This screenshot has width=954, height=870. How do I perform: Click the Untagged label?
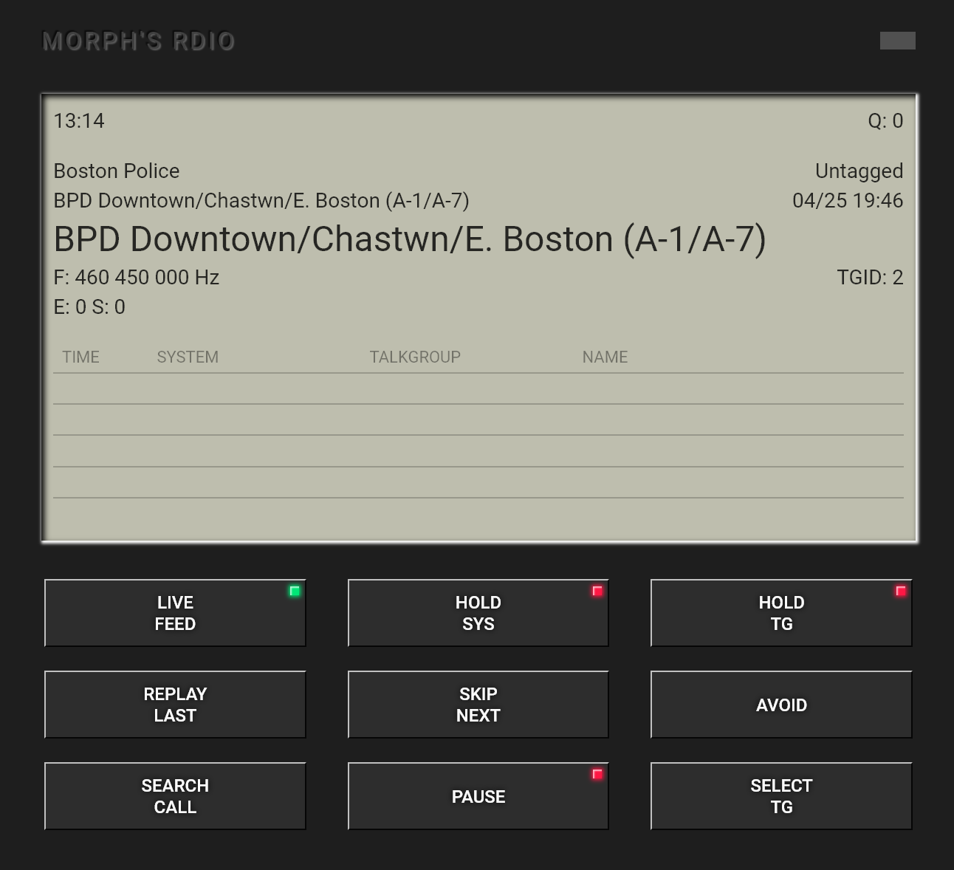[x=859, y=171]
